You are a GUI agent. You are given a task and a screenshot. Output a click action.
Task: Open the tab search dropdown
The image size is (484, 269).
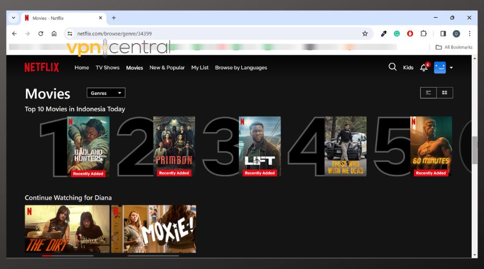click(x=13, y=18)
